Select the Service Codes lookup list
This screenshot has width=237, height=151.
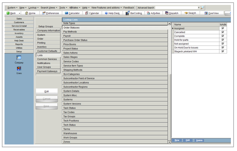[115, 61]
